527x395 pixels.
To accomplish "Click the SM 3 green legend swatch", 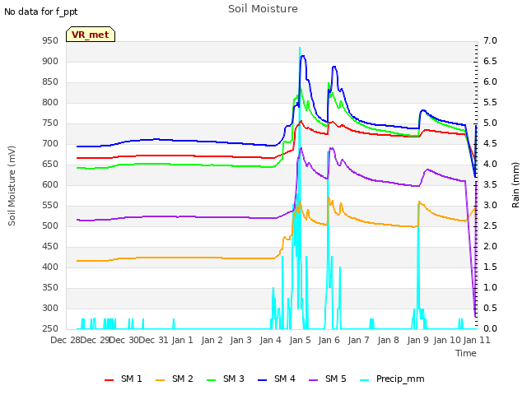I will pyautogui.click(x=211, y=380).
